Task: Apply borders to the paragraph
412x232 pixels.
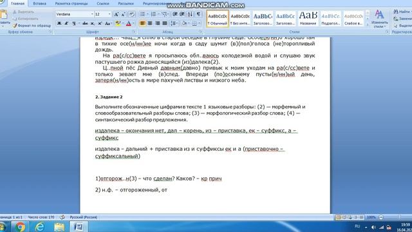Action: (x=194, y=23)
